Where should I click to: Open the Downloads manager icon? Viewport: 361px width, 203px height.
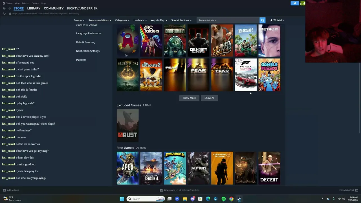click(161, 190)
